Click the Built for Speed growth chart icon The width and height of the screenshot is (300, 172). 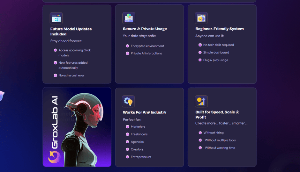pos(201,101)
